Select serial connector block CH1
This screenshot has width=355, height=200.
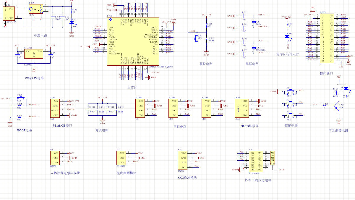tap(140, 108)
